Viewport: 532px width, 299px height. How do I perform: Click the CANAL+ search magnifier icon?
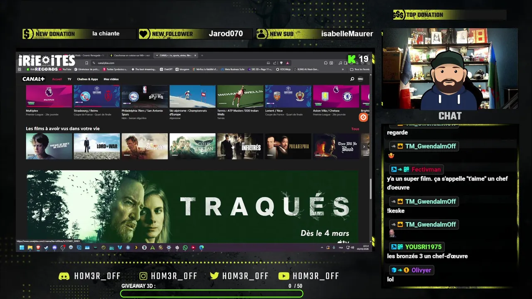tap(352, 79)
